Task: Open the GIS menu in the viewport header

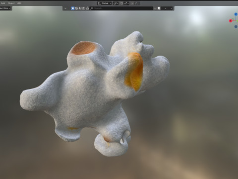Action: click(19, 3)
